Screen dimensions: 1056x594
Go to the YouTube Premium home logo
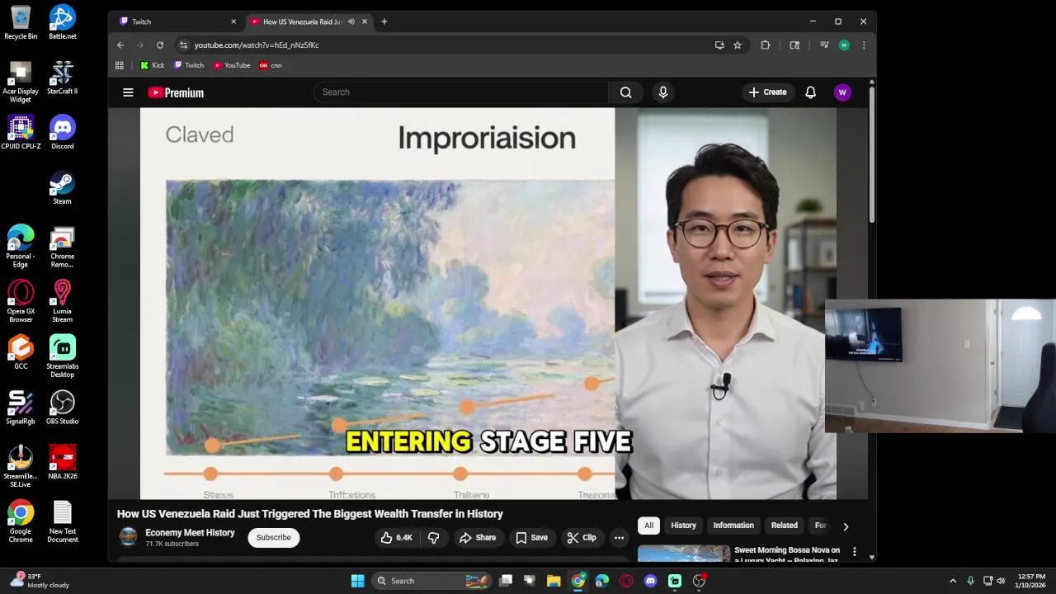pyautogui.click(x=176, y=92)
